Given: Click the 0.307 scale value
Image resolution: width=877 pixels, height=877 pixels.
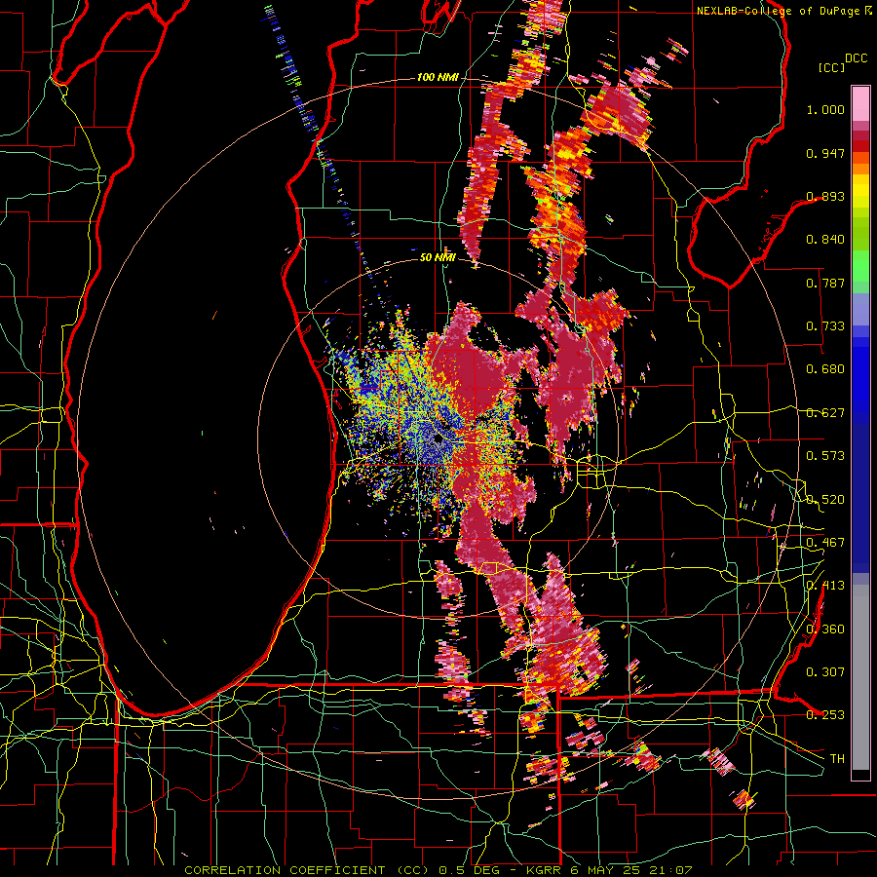Looking at the screenshot, I should pos(825,671).
